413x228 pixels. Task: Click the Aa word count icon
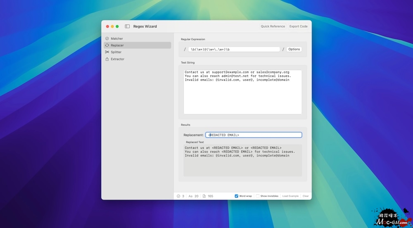point(190,196)
